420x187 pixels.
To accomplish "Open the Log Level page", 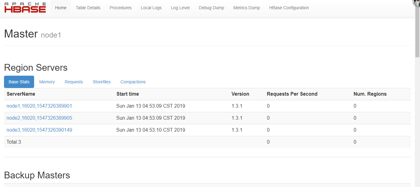I will click(180, 7).
